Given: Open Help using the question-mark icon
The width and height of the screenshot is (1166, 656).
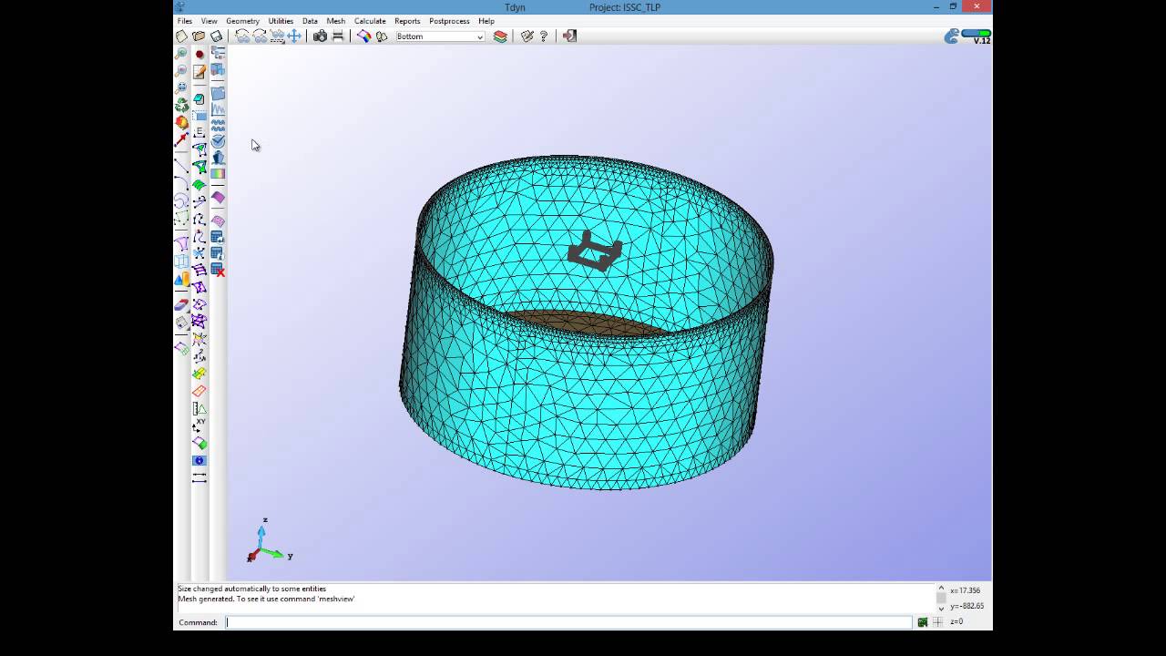Looking at the screenshot, I should coord(544,36).
